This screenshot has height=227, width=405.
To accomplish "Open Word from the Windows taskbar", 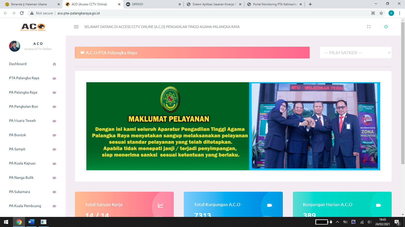I will [31, 222].
